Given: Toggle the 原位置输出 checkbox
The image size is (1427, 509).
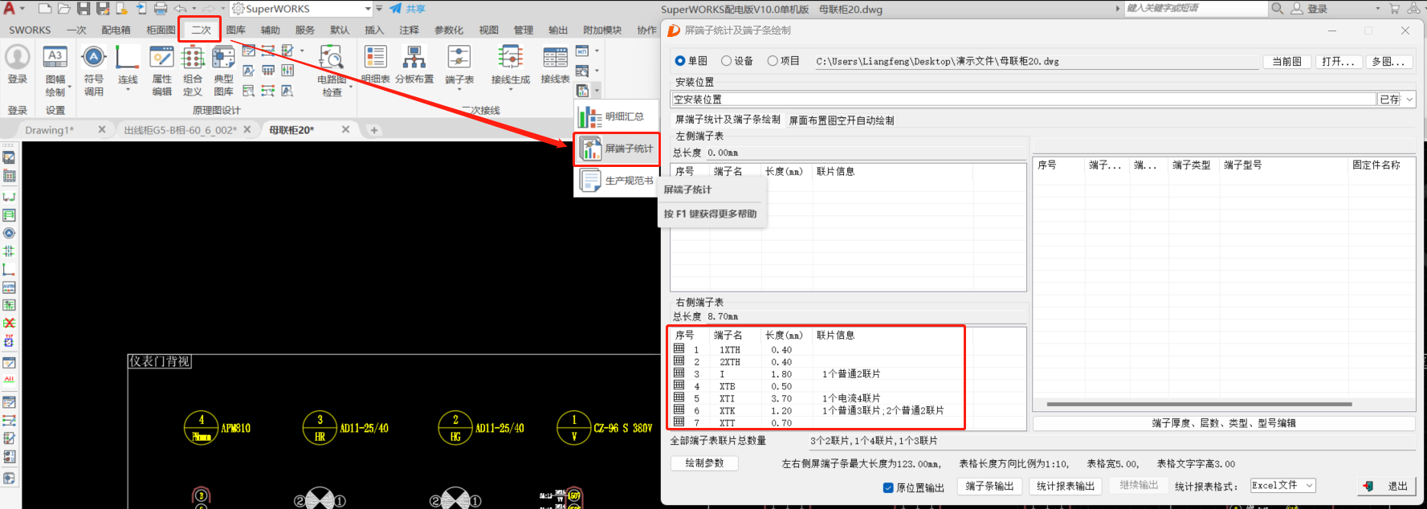Looking at the screenshot, I should tap(888, 487).
